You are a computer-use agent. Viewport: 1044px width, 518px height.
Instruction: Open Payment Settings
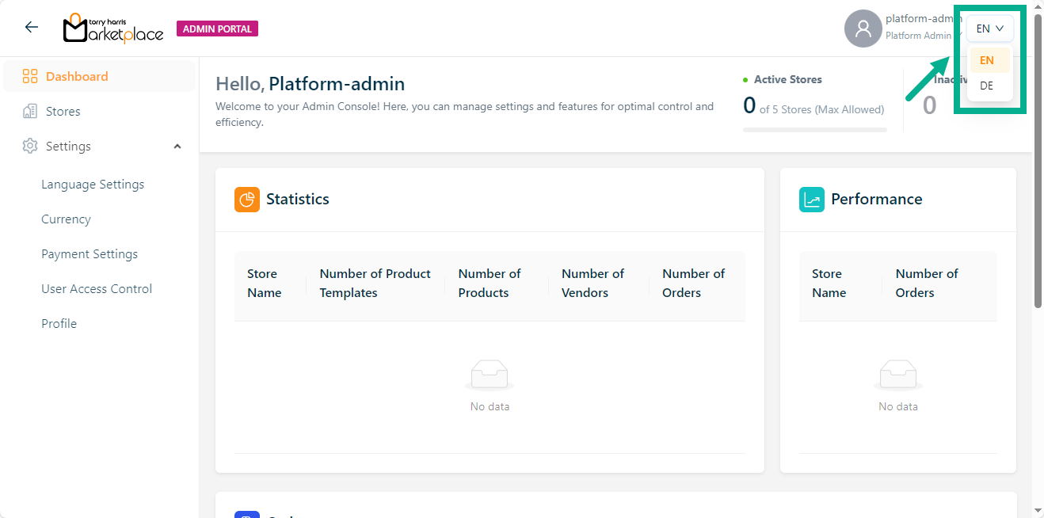[x=90, y=254]
